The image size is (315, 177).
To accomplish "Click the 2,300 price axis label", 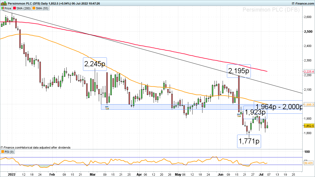I will 308,60.
